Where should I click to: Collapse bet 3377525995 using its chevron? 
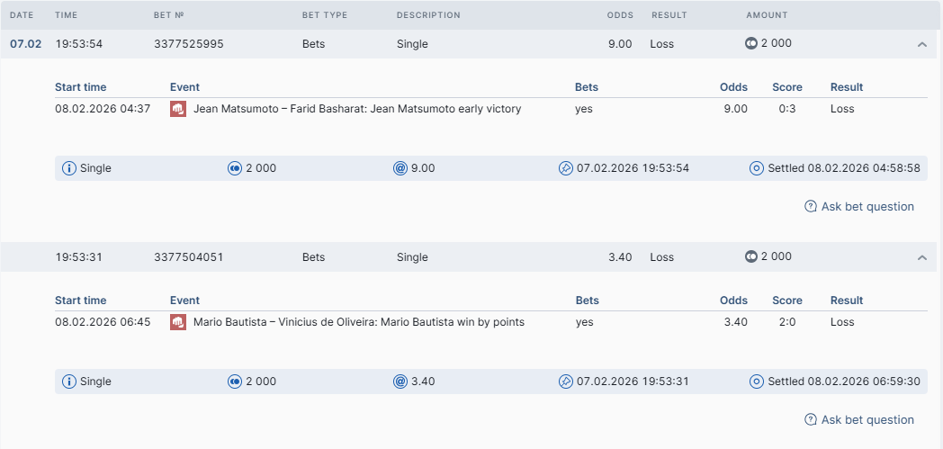coord(922,44)
